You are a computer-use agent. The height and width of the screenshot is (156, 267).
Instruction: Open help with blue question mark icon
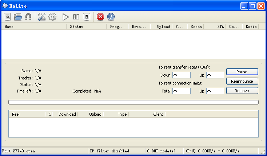[x=111, y=17]
